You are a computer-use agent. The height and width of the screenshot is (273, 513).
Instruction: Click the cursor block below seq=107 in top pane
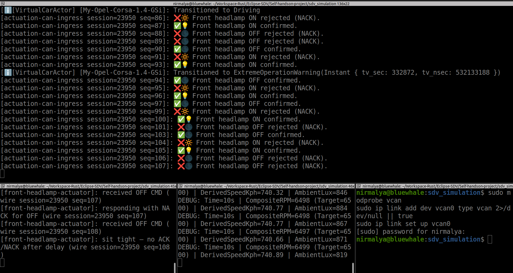(x=2, y=174)
